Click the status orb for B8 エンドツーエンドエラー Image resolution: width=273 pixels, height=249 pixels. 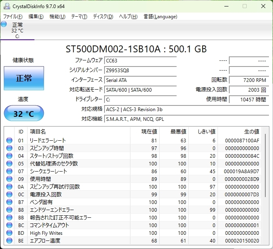9,210
